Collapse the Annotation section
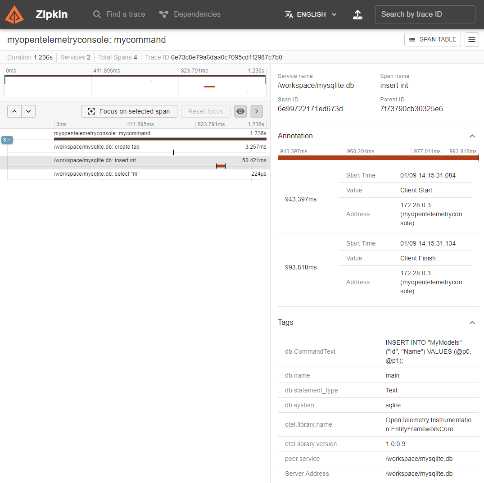 coord(472,136)
